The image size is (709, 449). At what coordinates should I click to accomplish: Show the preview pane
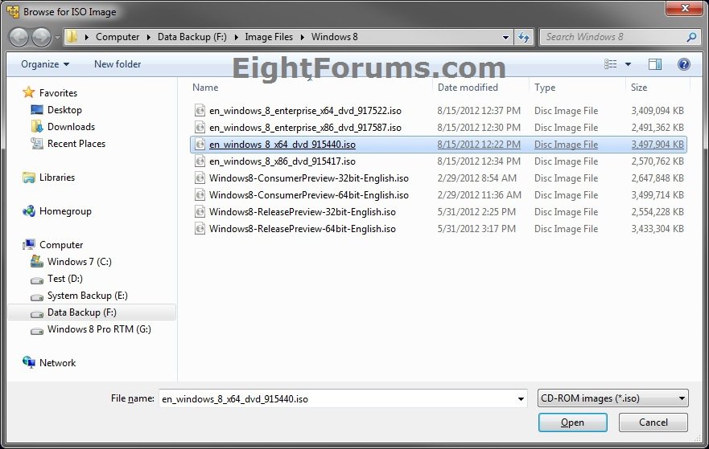point(655,64)
